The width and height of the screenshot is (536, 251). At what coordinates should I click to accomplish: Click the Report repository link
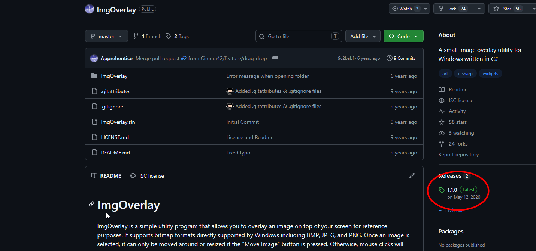tap(458, 154)
